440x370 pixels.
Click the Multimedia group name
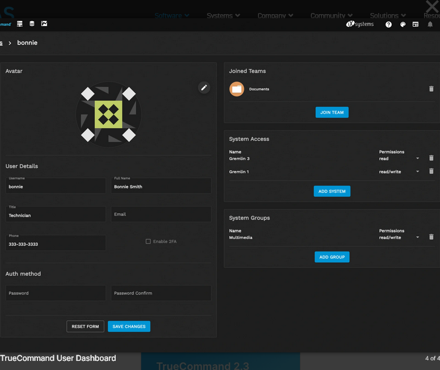pyautogui.click(x=240, y=237)
